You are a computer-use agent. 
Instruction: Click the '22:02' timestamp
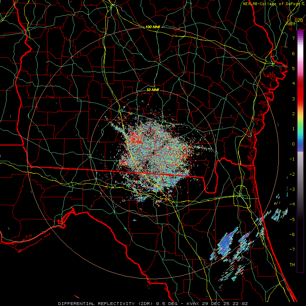point(241,304)
